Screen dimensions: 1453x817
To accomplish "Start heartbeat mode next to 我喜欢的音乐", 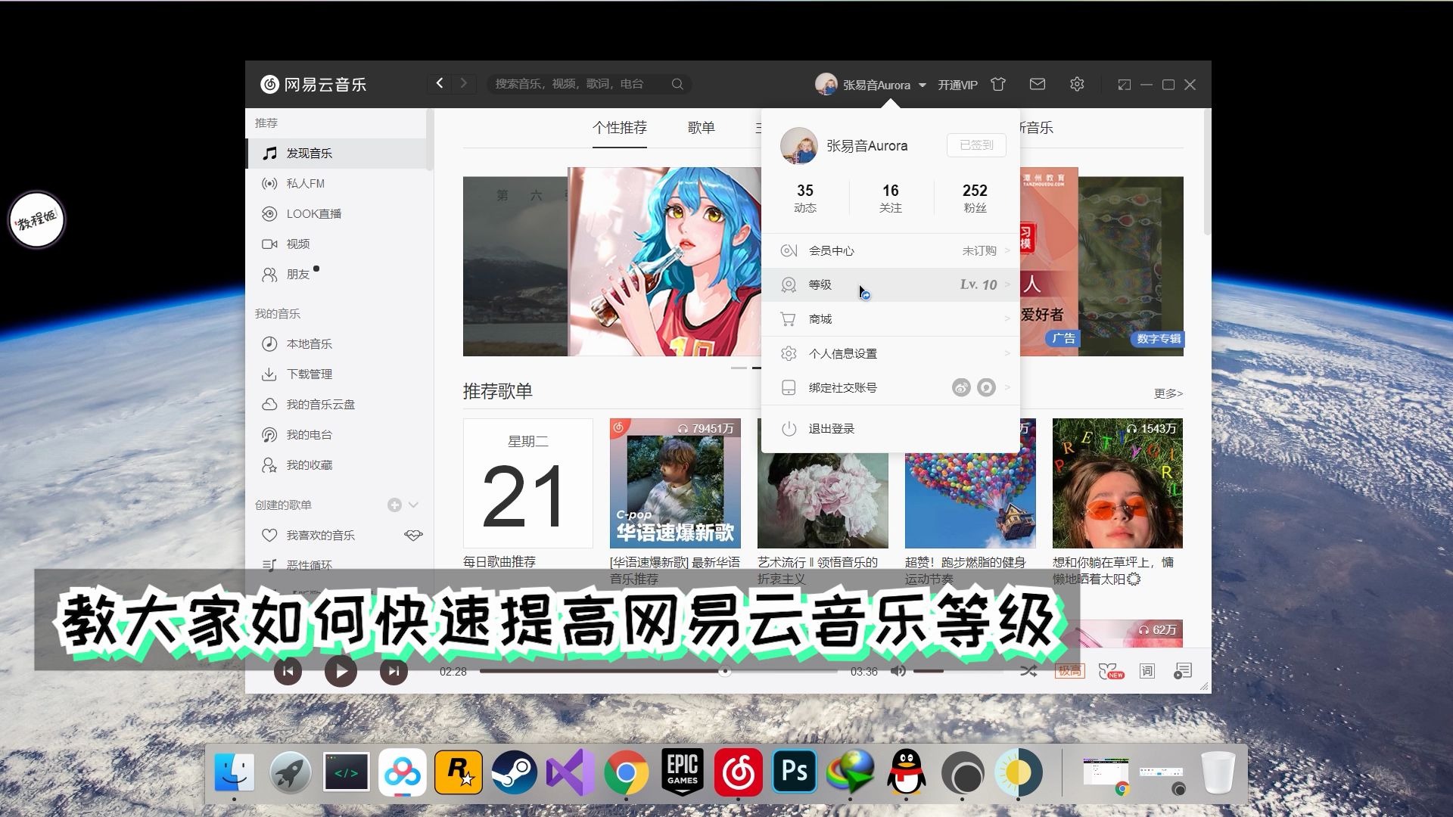I will [x=413, y=535].
